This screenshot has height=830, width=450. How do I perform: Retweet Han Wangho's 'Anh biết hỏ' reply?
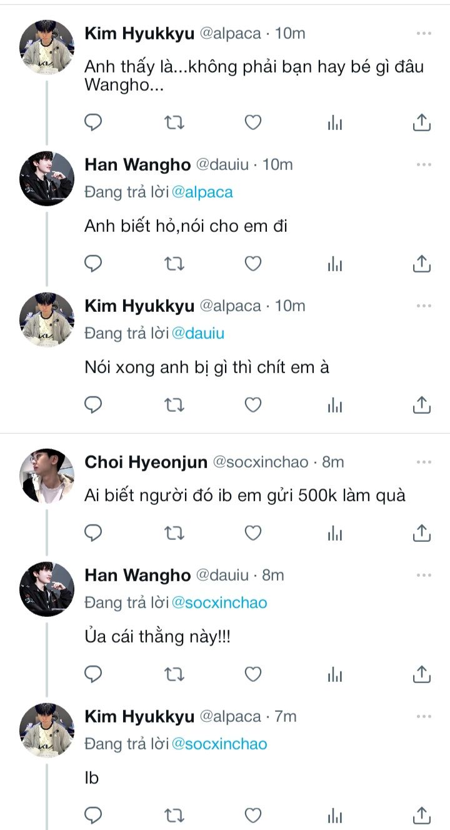tap(174, 264)
